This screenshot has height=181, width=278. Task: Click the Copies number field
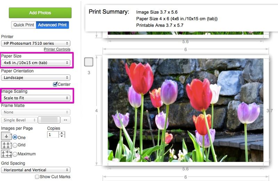[53, 135]
